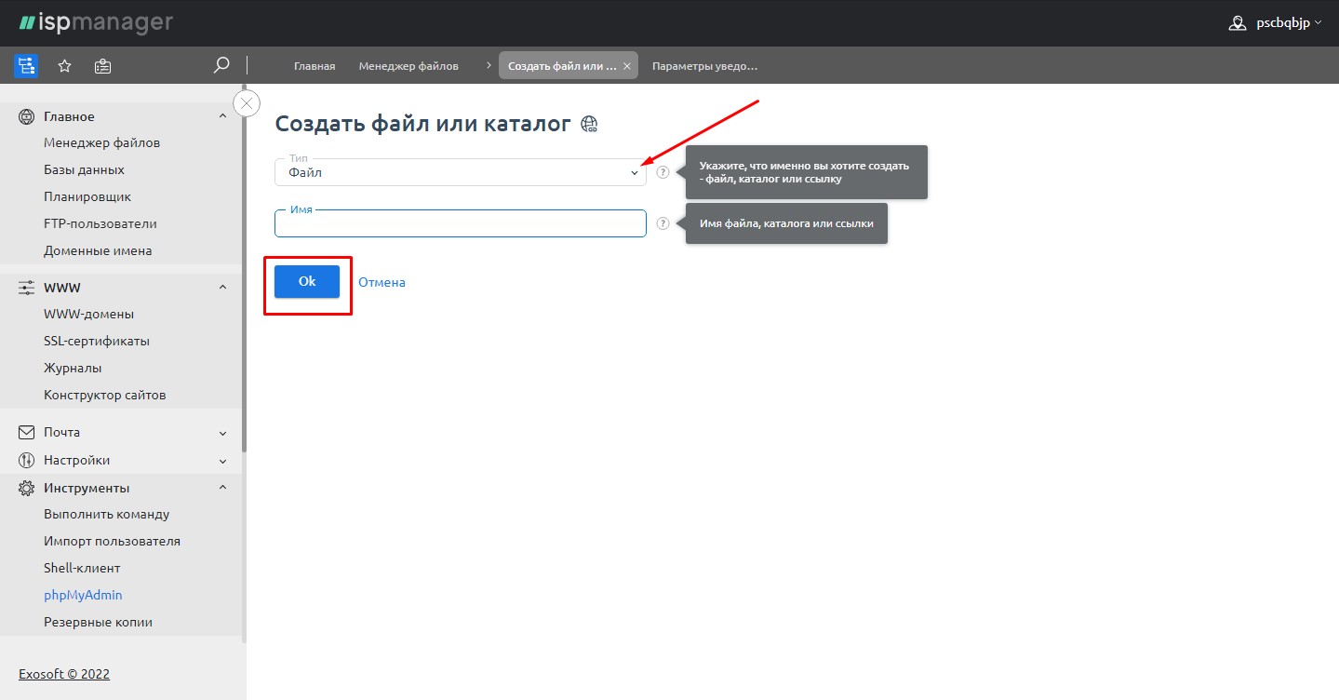
Task: Switch to the Главная tab
Action: tap(315, 66)
